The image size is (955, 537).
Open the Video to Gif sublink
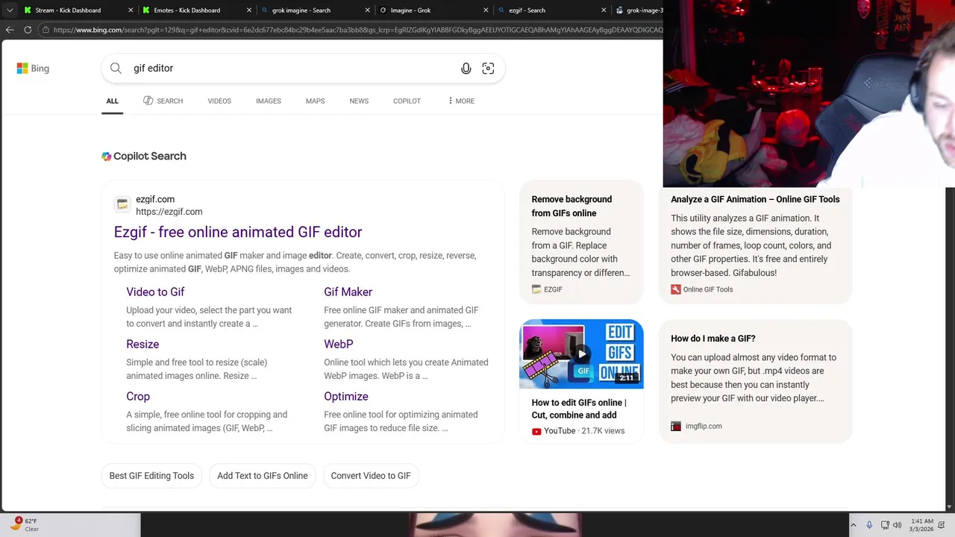pos(155,292)
